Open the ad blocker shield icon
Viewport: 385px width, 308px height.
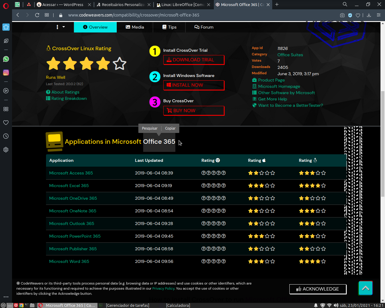point(350,15)
